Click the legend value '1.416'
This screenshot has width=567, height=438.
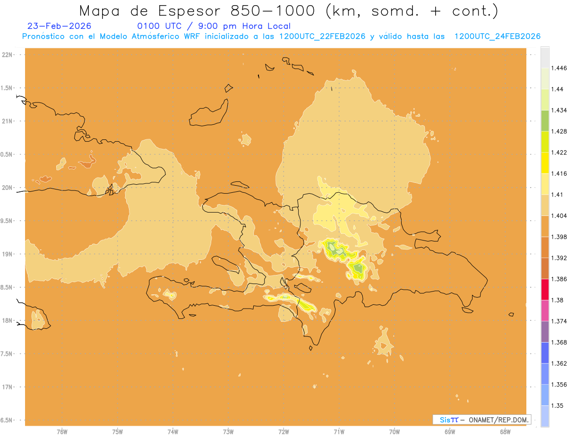[559, 173]
